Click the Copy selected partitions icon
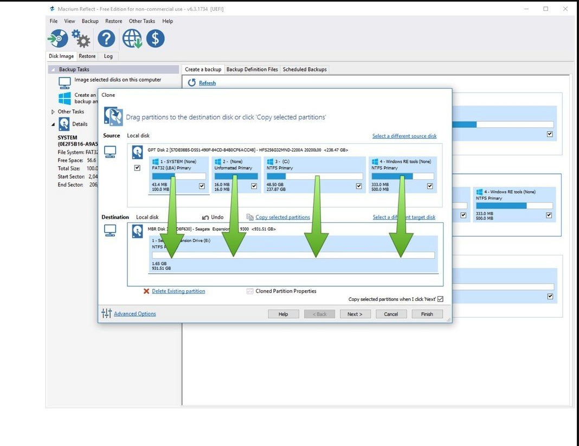 tap(250, 217)
